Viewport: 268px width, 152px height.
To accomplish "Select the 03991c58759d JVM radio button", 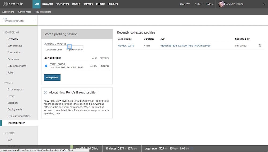I will click(x=46, y=66).
